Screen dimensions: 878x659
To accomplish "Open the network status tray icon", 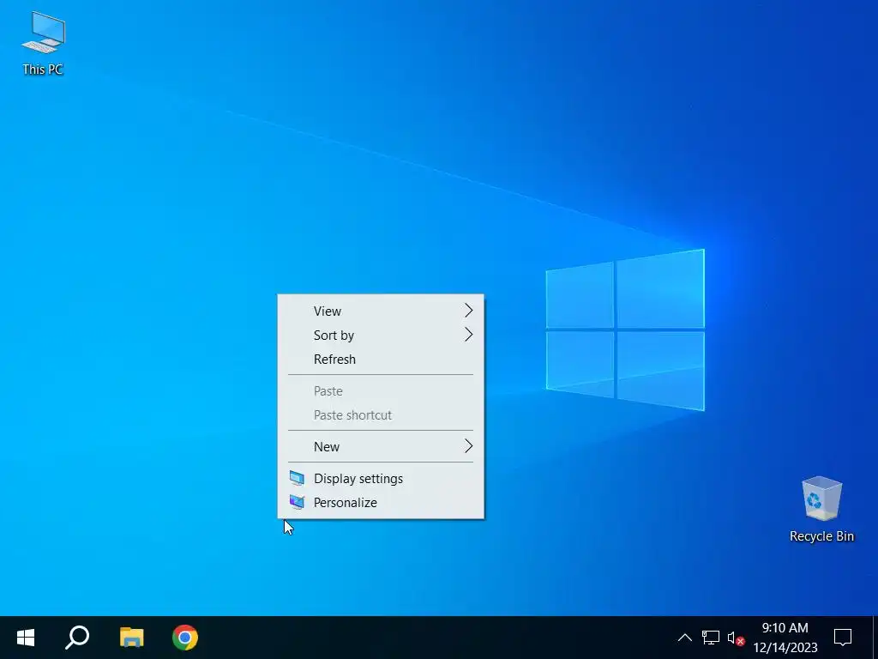I will pyautogui.click(x=711, y=638).
